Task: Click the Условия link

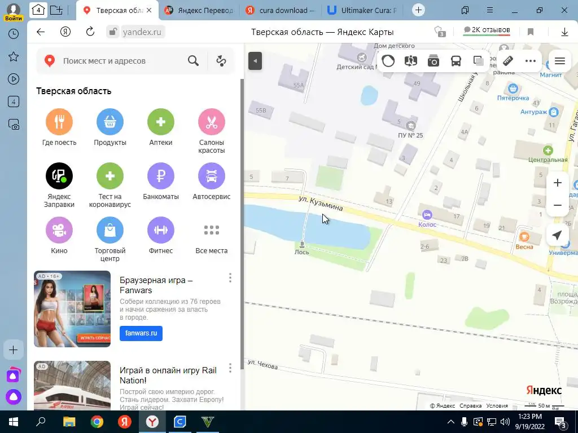Action: (497, 406)
